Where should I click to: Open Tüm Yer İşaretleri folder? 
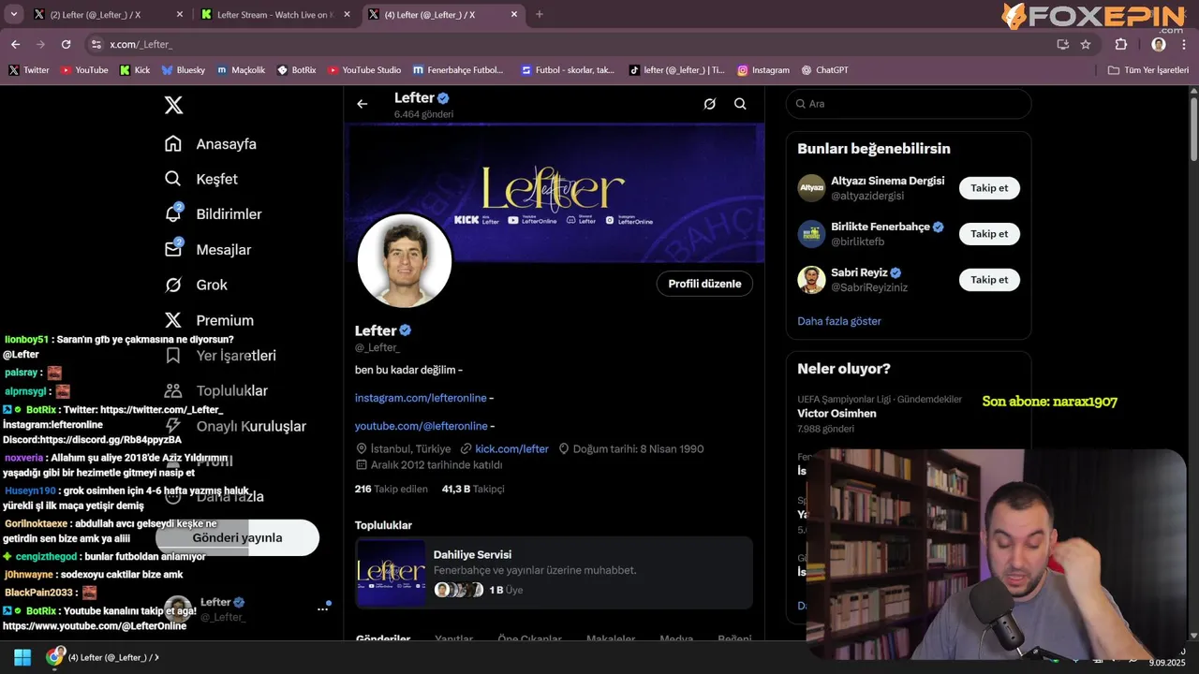tap(1148, 70)
